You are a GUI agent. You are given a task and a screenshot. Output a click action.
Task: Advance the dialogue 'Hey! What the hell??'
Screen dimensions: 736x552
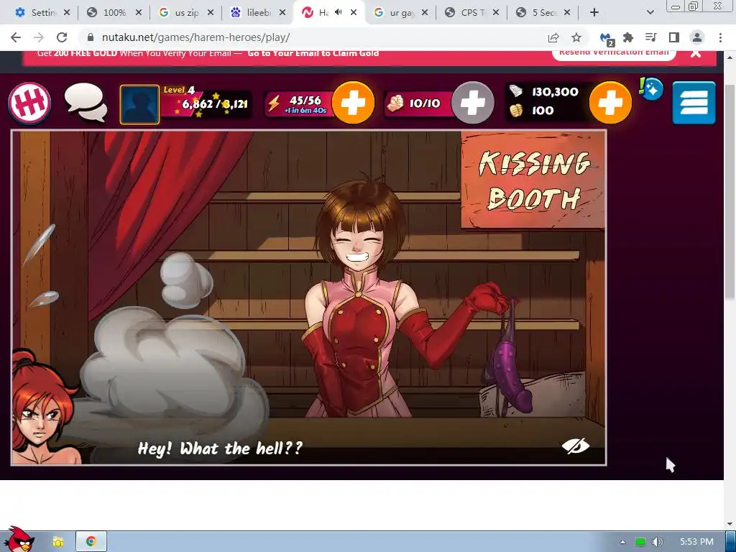(x=220, y=448)
